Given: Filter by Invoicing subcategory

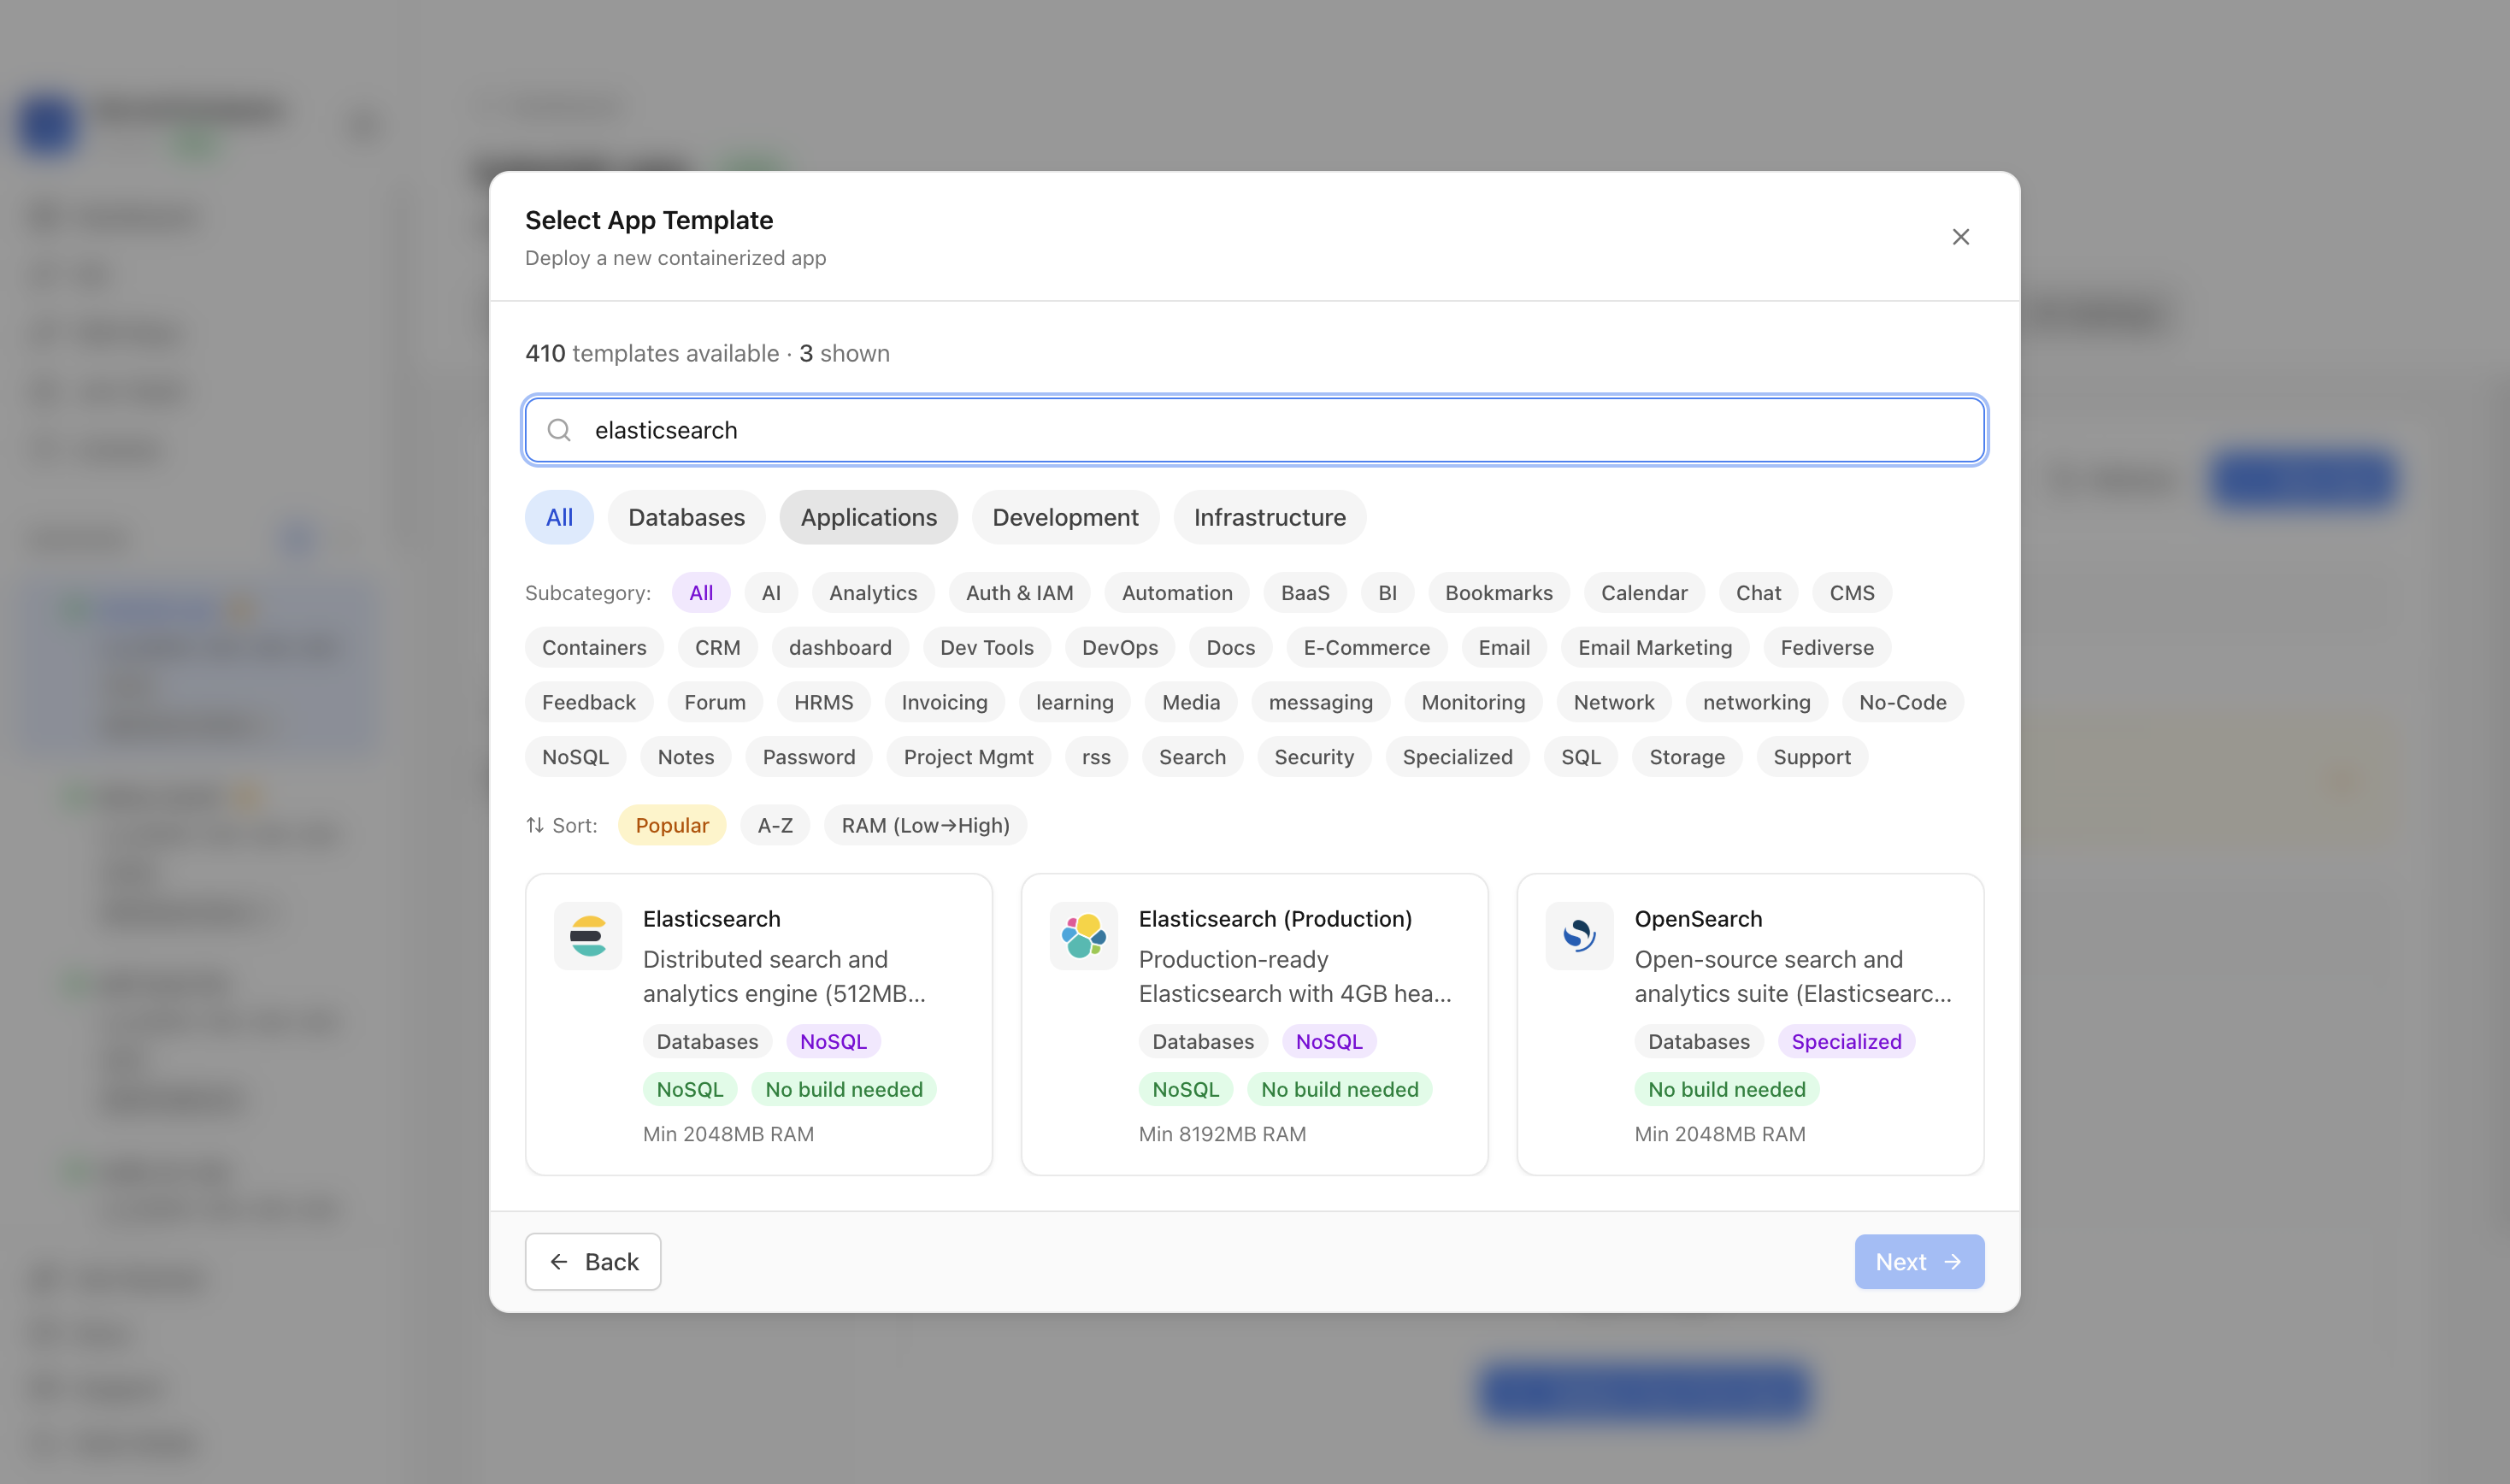Looking at the screenshot, I should coord(944,702).
